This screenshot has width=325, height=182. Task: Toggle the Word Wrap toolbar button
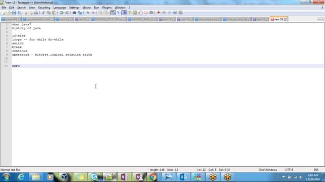(x=113, y=13)
